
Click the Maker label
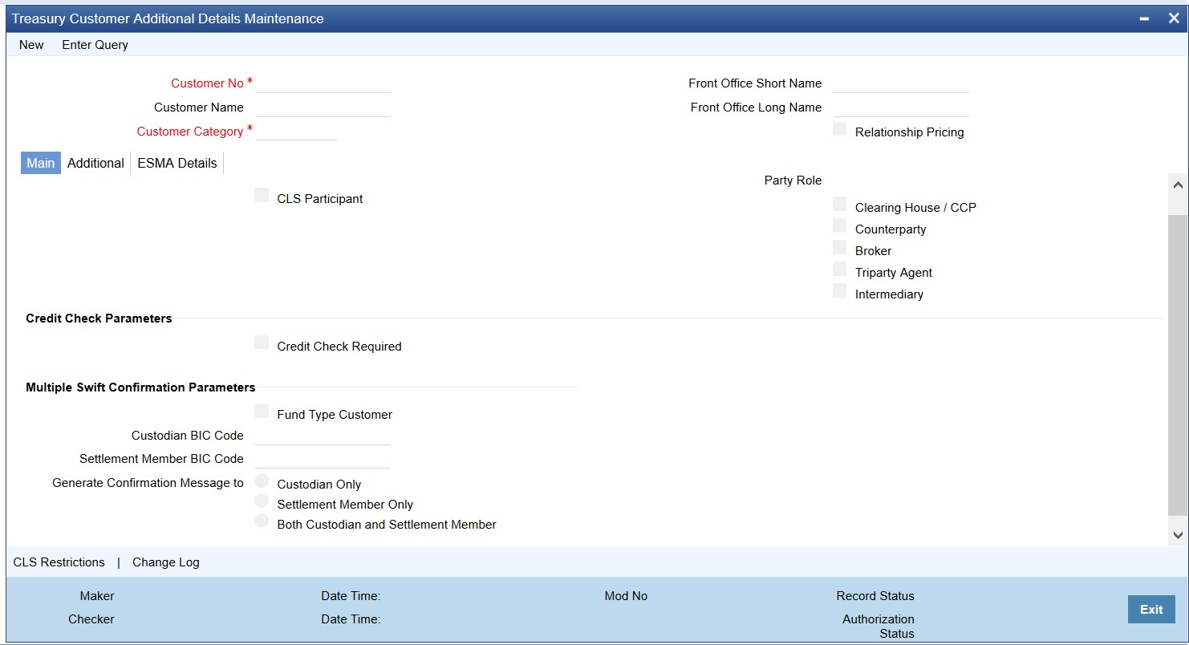click(97, 596)
